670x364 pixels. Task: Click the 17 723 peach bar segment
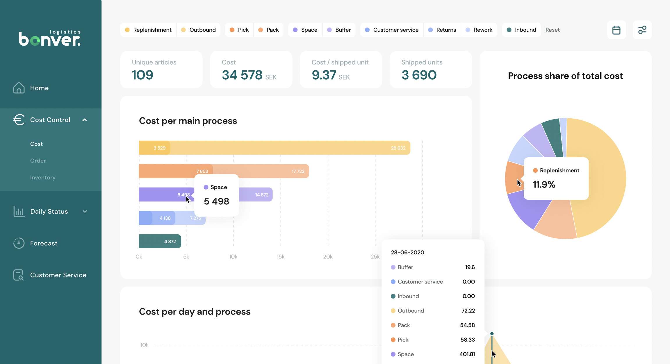[x=261, y=171]
